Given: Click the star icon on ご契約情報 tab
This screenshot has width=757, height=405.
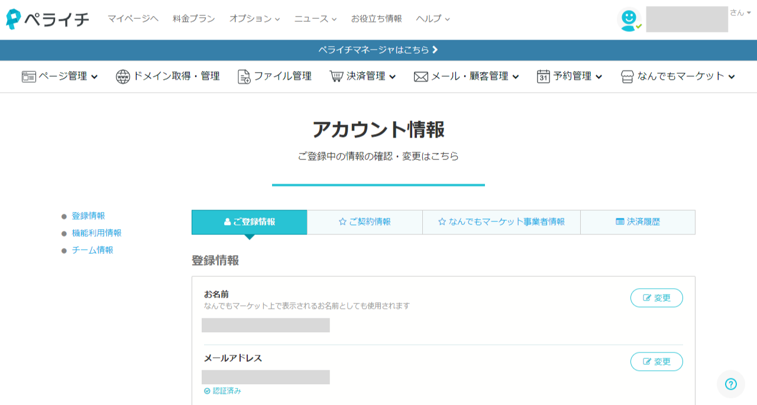Looking at the screenshot, I should [x=342, y=222].
